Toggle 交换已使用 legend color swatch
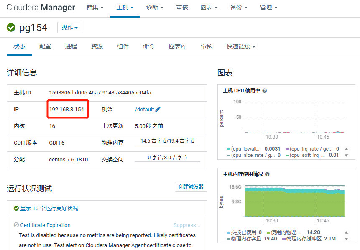 [x=229, y=233]
